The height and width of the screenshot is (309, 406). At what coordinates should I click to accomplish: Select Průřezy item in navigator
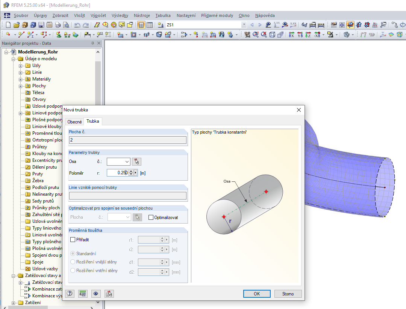tap(39, 147)
